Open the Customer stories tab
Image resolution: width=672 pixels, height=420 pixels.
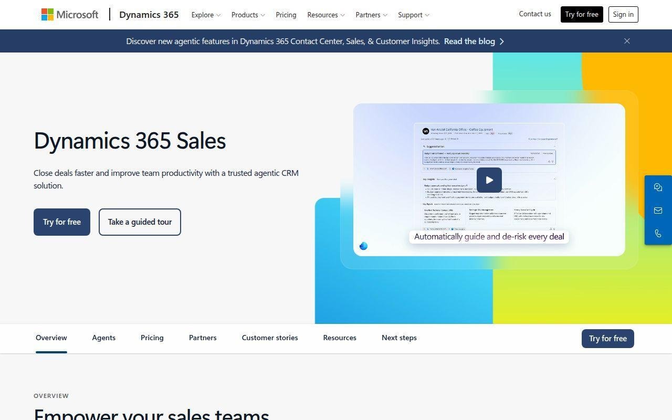point(270,338)
